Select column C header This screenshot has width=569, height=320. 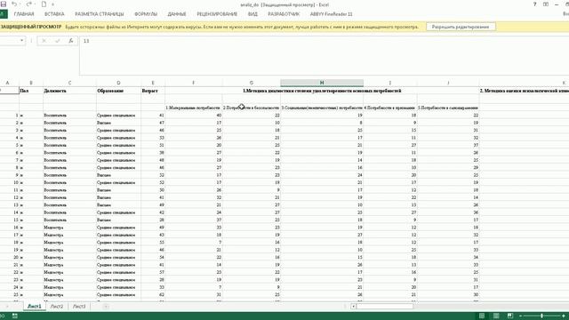(69, 83)
